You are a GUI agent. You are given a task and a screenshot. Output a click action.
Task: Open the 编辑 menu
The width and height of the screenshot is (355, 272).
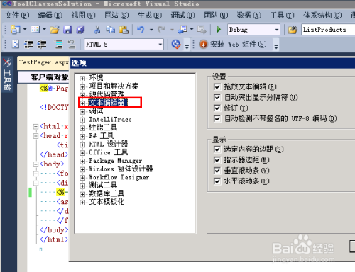coord(50,16)
